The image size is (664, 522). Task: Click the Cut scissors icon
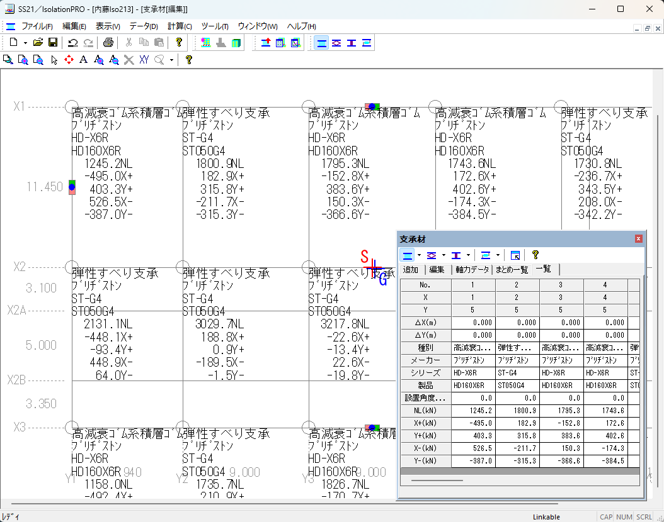pos(129,42)
